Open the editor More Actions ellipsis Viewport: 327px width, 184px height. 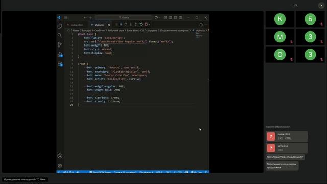click(206, 25)
